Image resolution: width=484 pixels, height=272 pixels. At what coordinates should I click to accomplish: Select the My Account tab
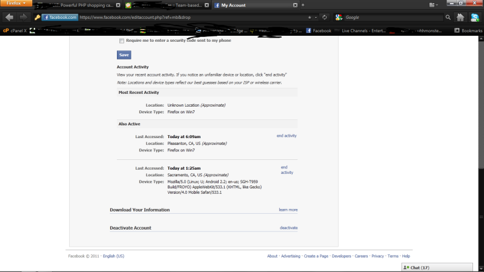[256, 5]
